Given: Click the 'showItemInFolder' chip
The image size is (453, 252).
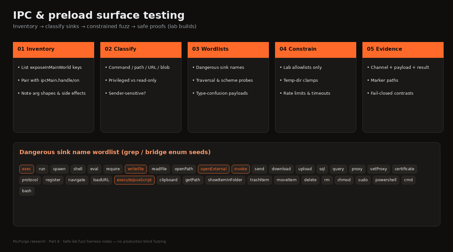Looking at the screenshot, I should click(225, 180).
